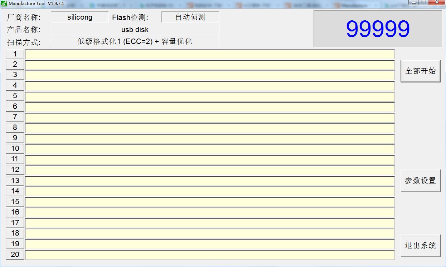Select the usb disk product name field
Image resolution: width=446 pixels, height=267 pixels.
(x=135, y=30)
